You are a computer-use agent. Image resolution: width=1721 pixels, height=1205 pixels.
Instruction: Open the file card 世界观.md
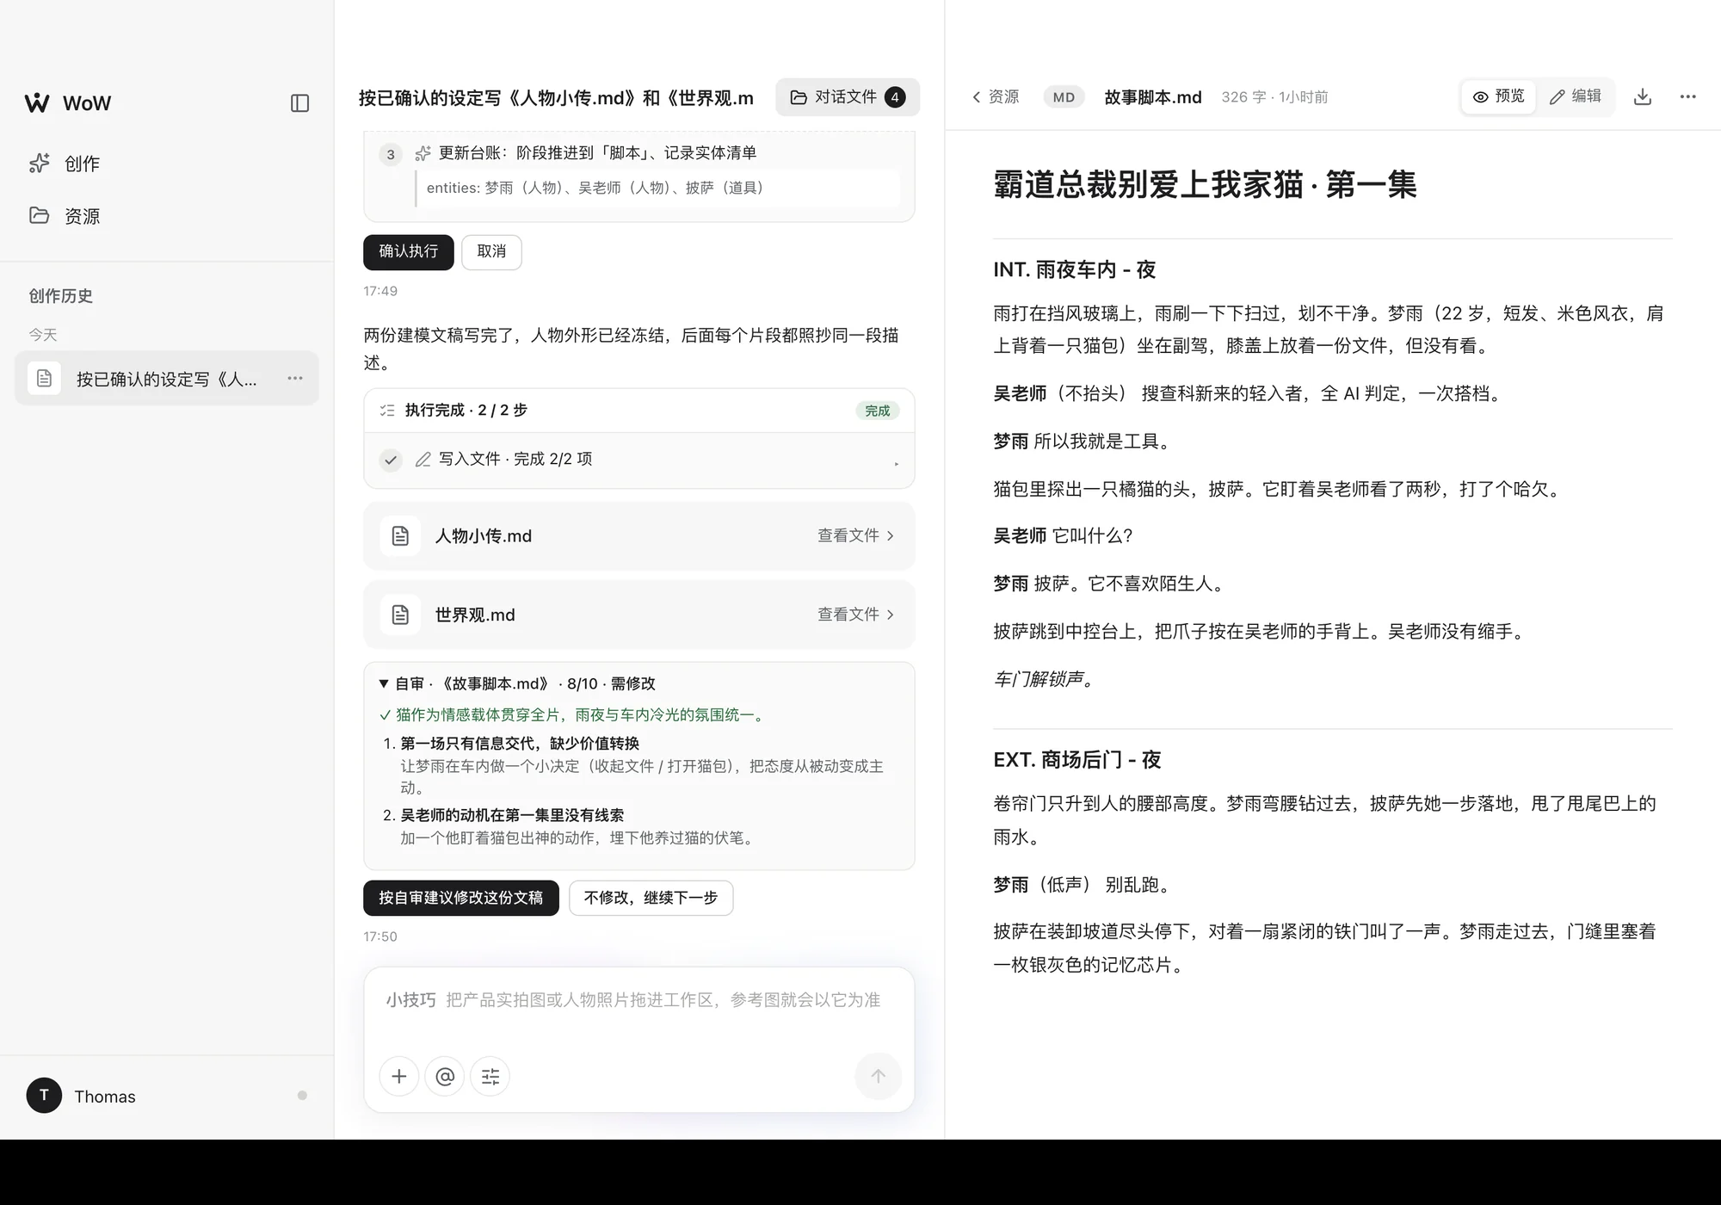pos(638,615)
